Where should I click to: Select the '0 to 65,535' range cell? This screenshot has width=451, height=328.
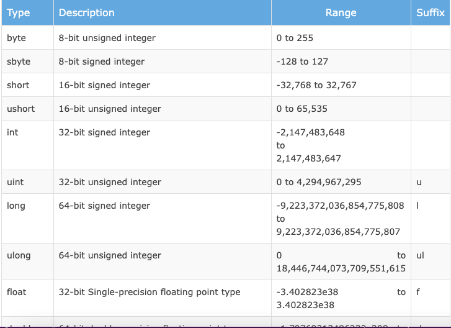point(303,109)
